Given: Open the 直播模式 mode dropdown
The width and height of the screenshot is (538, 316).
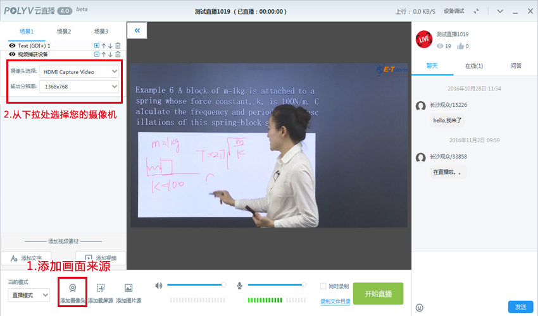Looking at the screenshot, I should click(x=28, y=295).
